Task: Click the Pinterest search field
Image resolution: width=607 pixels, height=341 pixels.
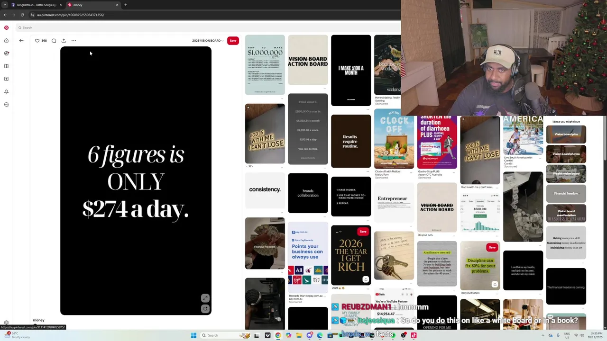Action: pyautogui.click(x=209, y=27)
